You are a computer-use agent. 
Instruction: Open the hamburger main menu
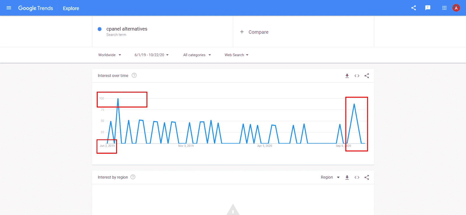point(9,8)
